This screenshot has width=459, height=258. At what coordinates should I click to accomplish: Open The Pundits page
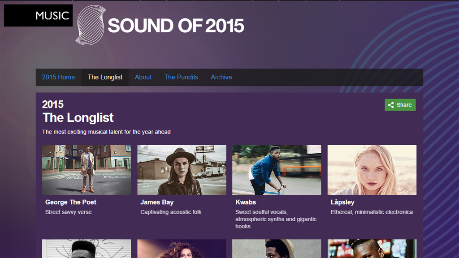(181, 77)
